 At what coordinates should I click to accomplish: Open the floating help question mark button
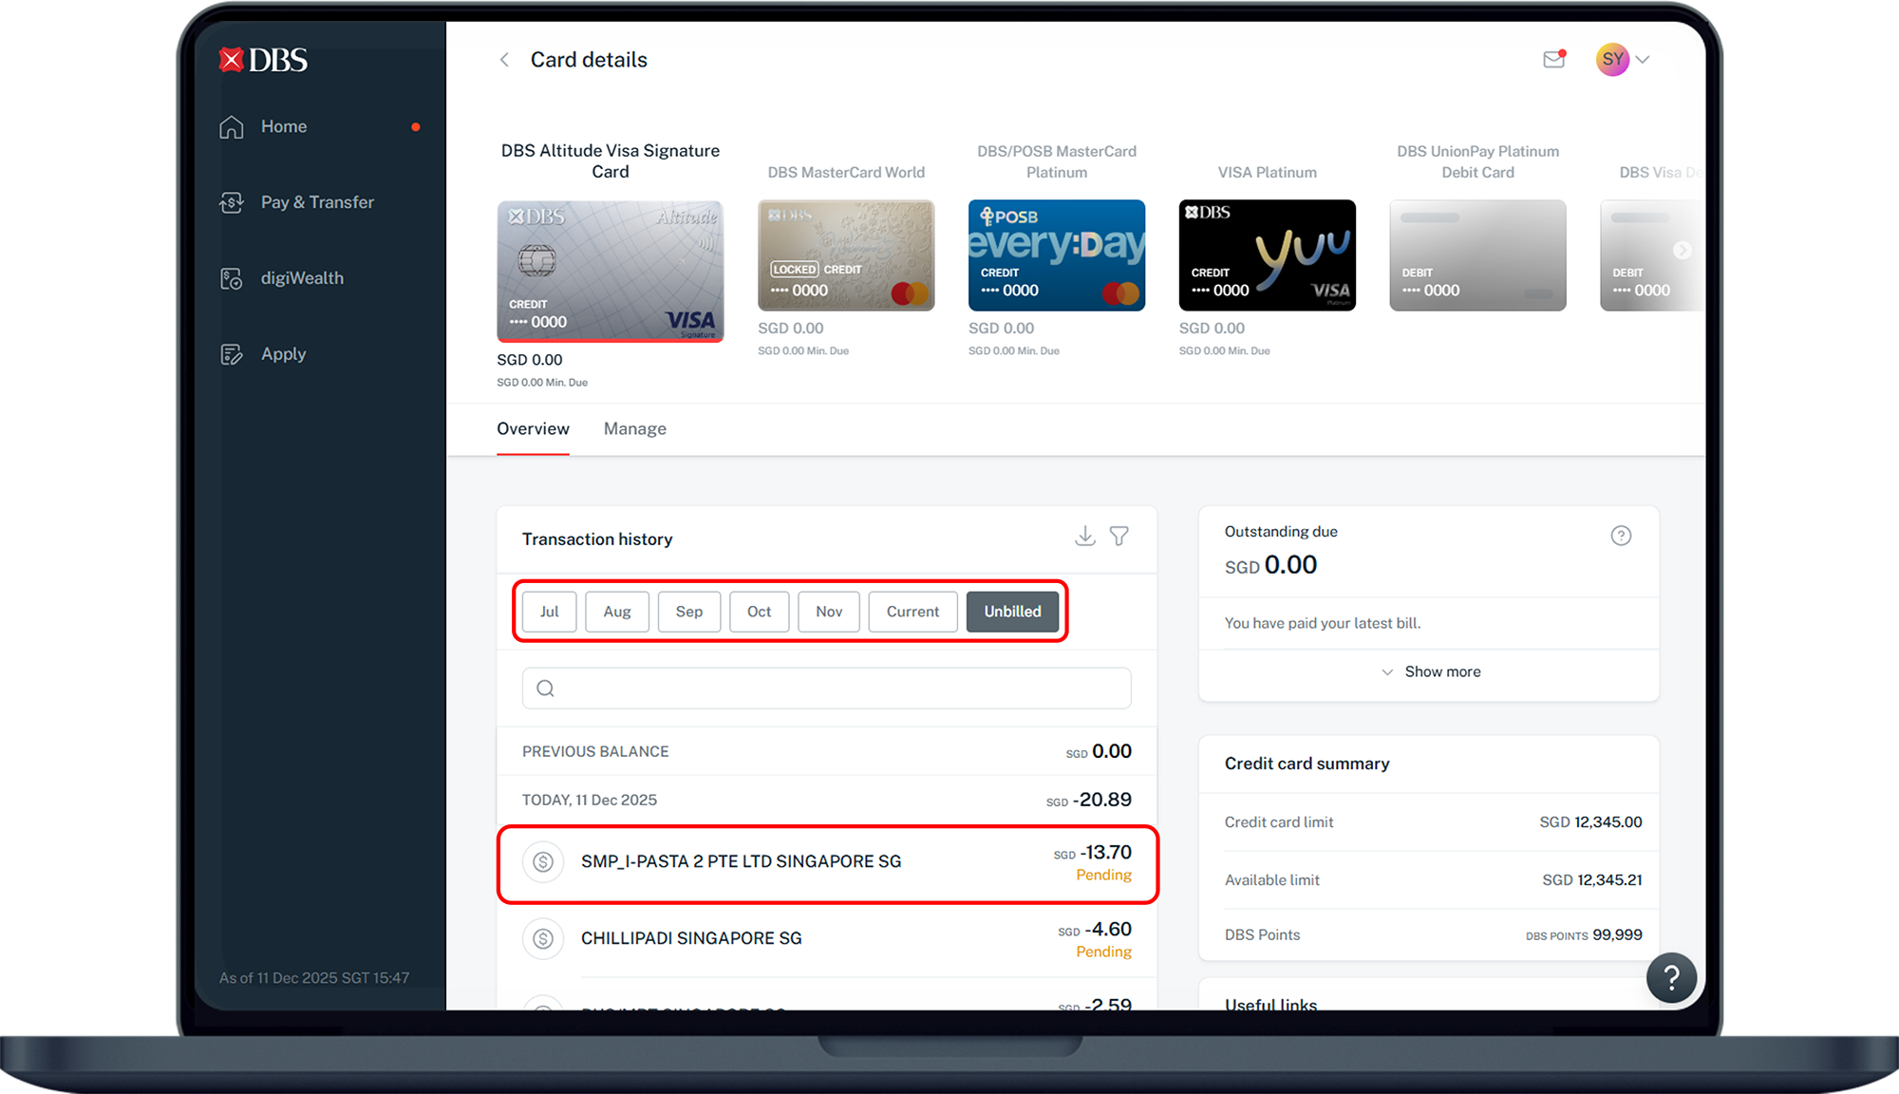[1671, 977]
